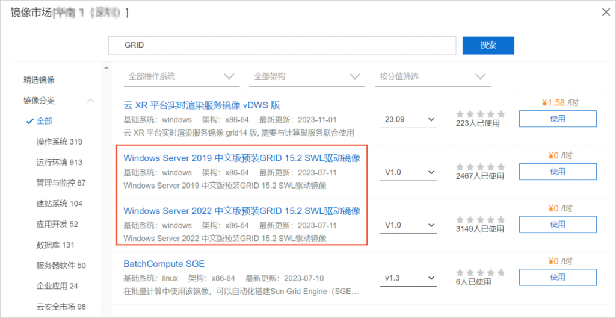Open the v1.3 version dropdown
This screenshot has width=616, height=318.
[408, 278]
